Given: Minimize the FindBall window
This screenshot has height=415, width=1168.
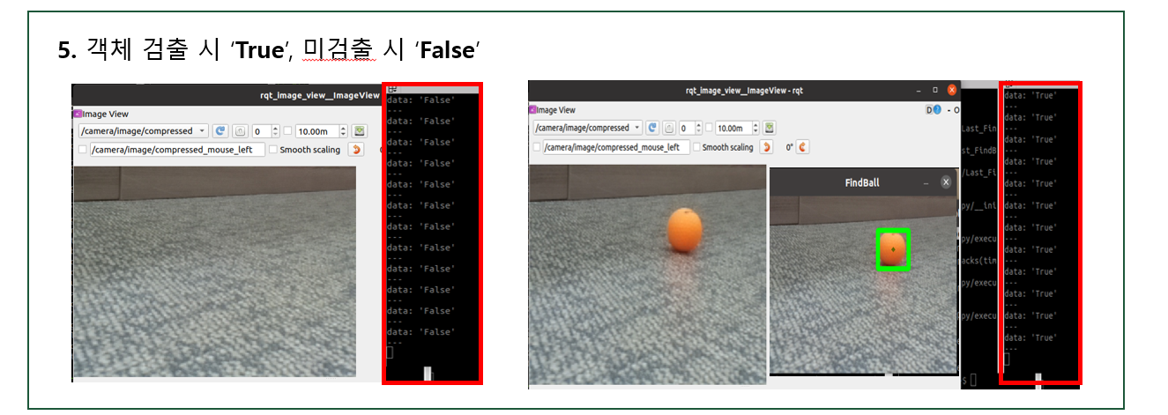Looking at the screenshot, I should [x=926, y=182].
